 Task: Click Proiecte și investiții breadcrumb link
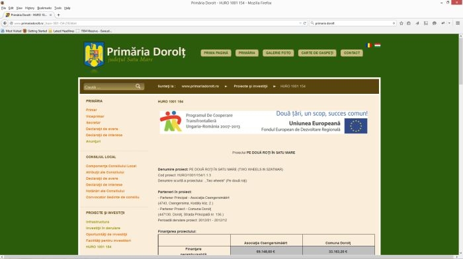251,86
